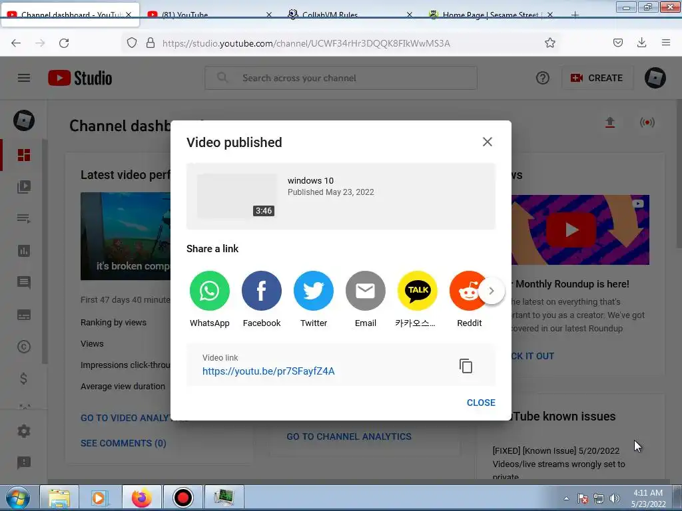682x511 pixels.
Task: Share video link by Email
Action: (x=366, y=291)
